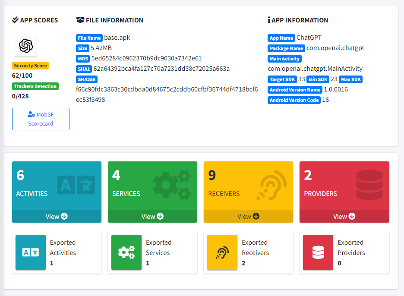Expand the Activities View link

pos(57,217)
